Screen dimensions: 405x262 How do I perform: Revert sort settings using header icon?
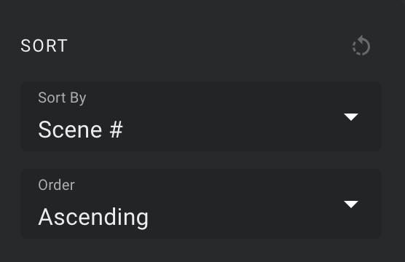[x=361, y=46]
